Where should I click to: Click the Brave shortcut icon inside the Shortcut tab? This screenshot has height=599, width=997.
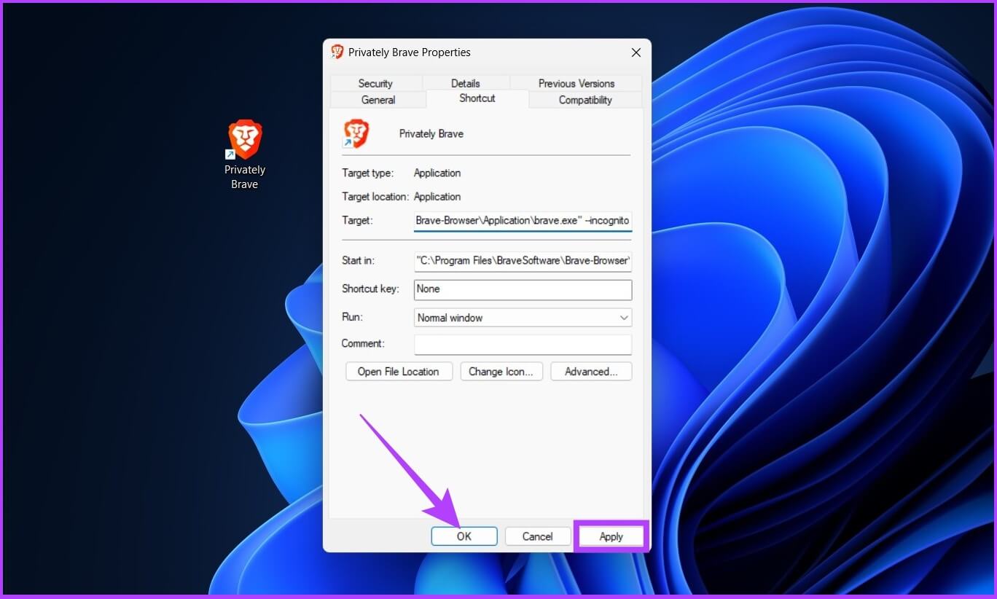[356, 134]
